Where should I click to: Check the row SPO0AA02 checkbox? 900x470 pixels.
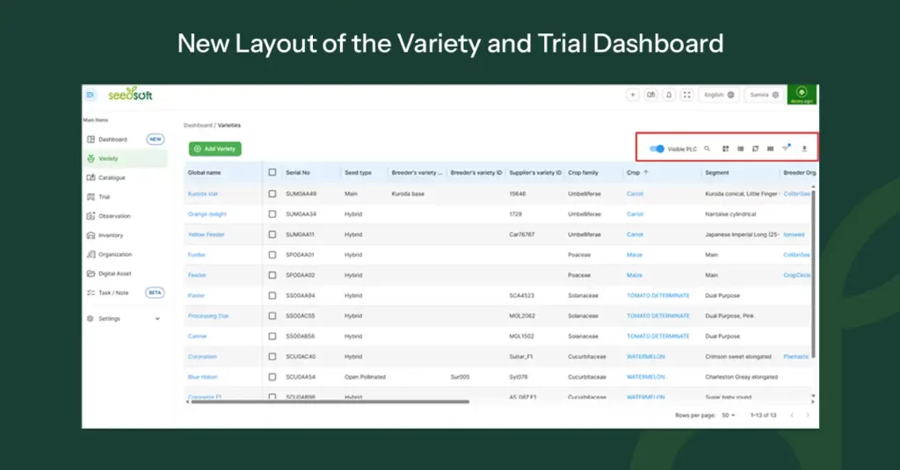[x=272, y=275]
